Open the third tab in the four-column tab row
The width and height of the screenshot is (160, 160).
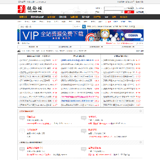point(96,47)
